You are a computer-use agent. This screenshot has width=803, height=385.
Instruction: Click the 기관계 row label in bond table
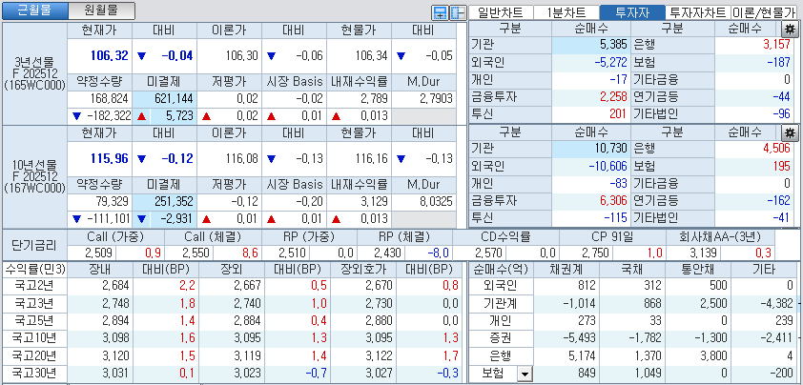coord(501,304)
